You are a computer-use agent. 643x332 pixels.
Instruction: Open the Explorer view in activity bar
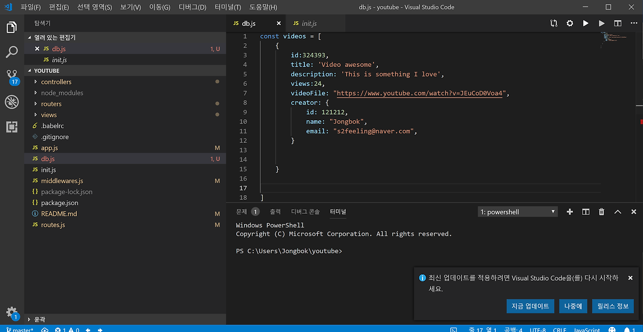coord(12,27)
